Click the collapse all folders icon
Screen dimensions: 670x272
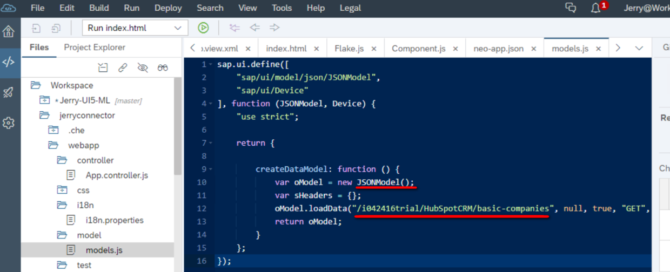pos(103,67)
